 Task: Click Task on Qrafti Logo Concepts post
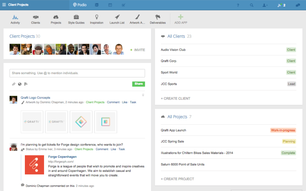click(133, 102)
